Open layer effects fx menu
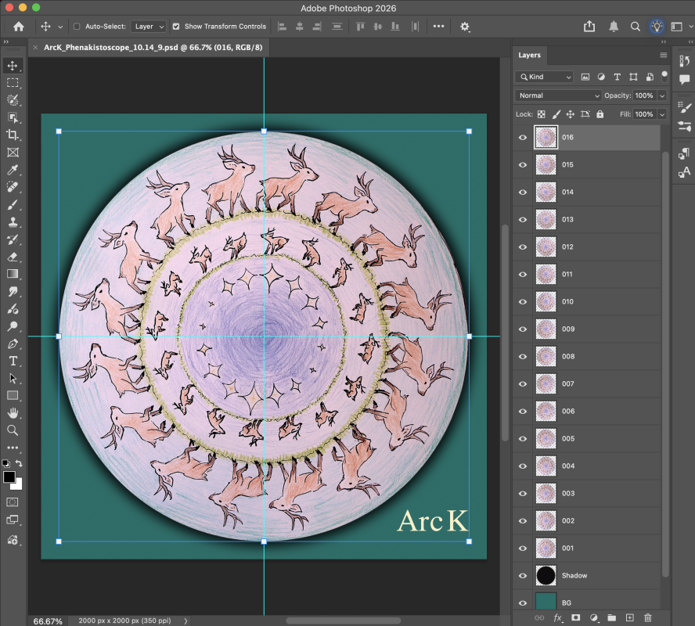695x626 pixels. point(557,617)
